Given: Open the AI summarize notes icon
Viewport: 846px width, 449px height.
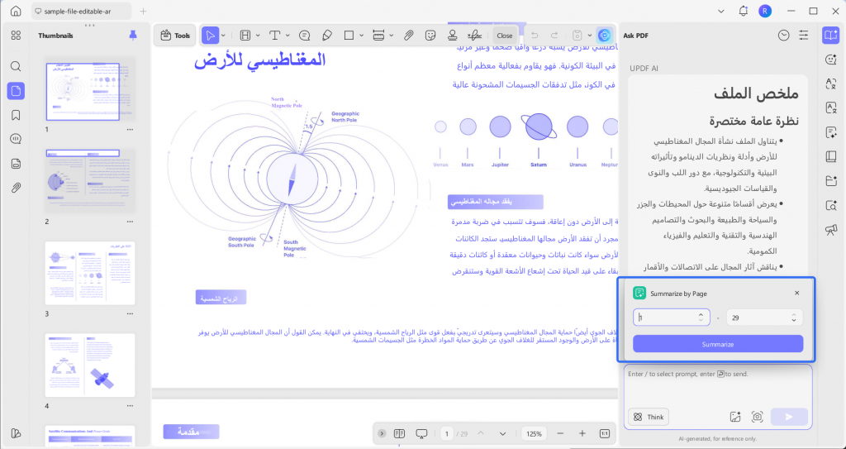Looking at the screenshot, I should tap(831, 132).
